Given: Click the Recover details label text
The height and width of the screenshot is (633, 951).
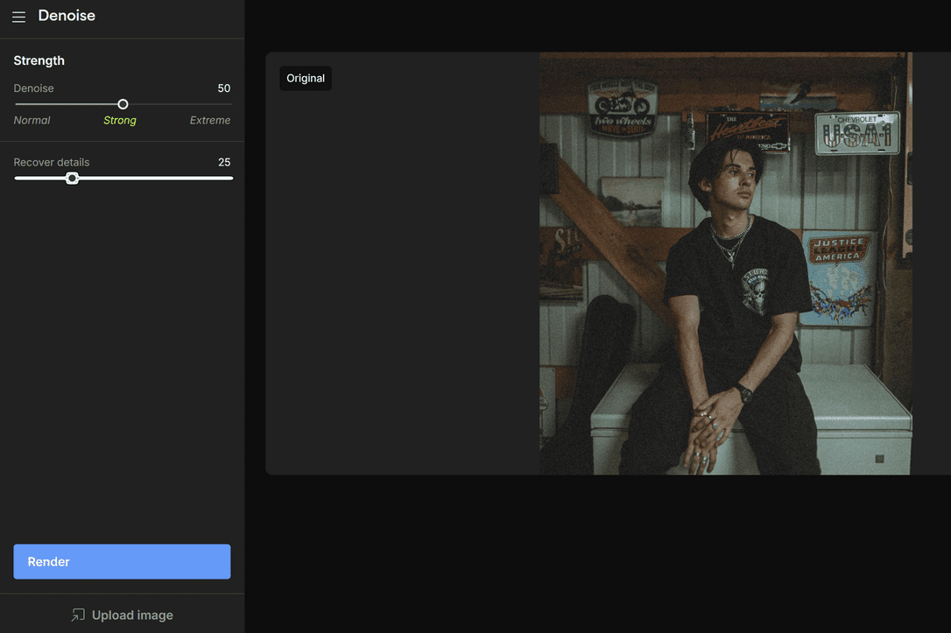Looking at the screenshot, I should tap(52, 163).
